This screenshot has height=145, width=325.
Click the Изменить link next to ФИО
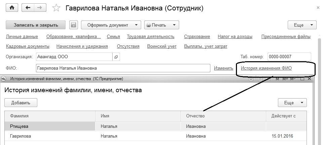pyautogui.click(x=224, y=68)
